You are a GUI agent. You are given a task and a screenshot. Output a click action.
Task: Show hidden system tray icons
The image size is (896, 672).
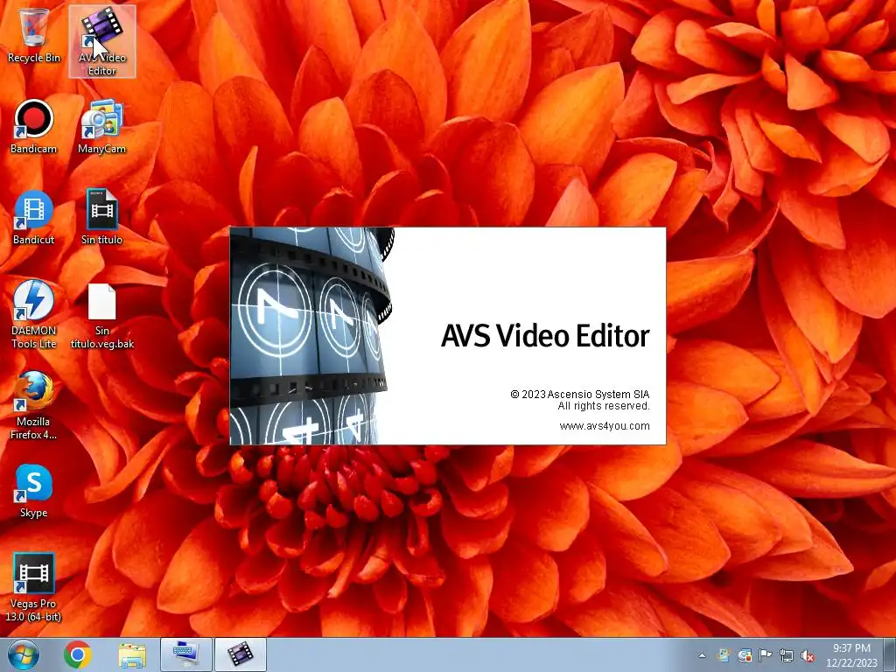click(702, 656)
